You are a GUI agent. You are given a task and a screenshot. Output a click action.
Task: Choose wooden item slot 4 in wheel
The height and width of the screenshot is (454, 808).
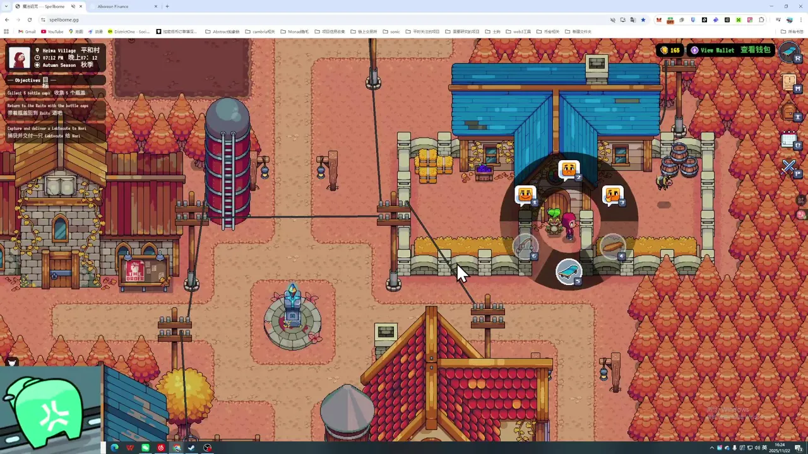click(x=613, y=247)
